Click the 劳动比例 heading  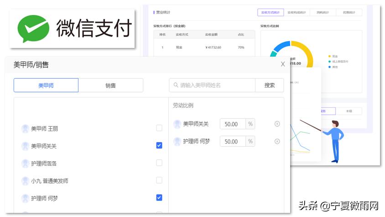click(183, 105)
